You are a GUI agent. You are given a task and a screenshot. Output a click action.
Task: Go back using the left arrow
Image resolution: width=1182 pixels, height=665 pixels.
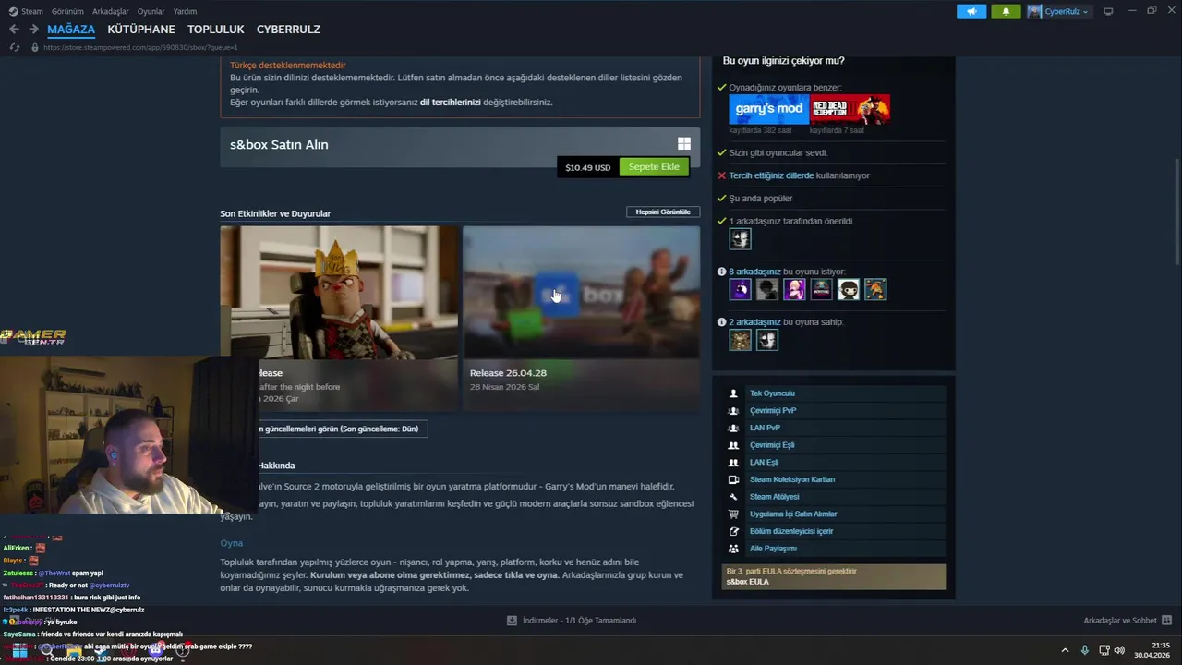click(14, 30)
